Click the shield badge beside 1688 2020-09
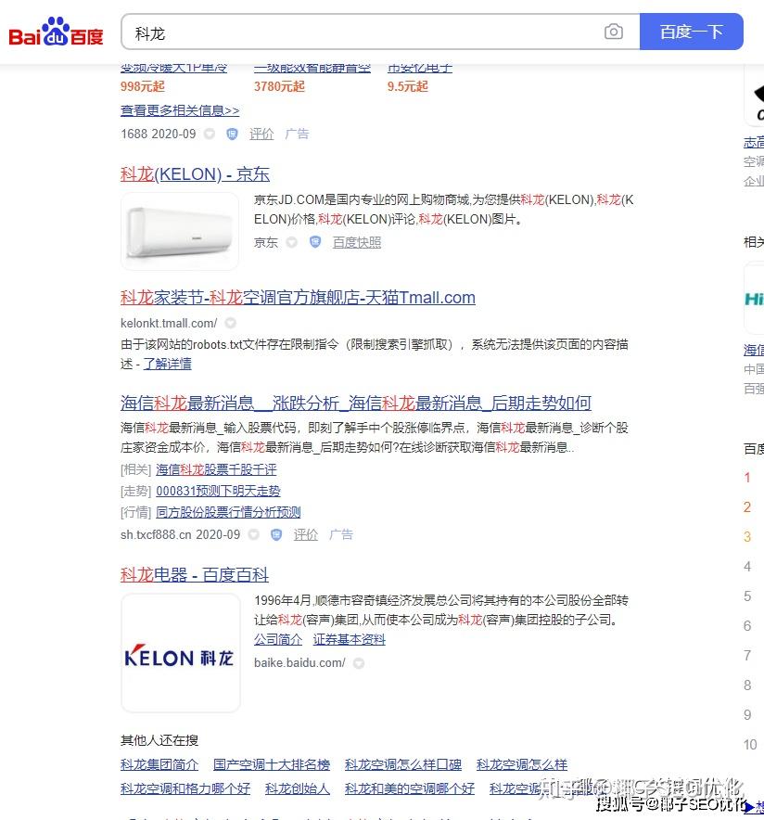The image size is (764, 820). pyautogui.click(x=232, y=135)
